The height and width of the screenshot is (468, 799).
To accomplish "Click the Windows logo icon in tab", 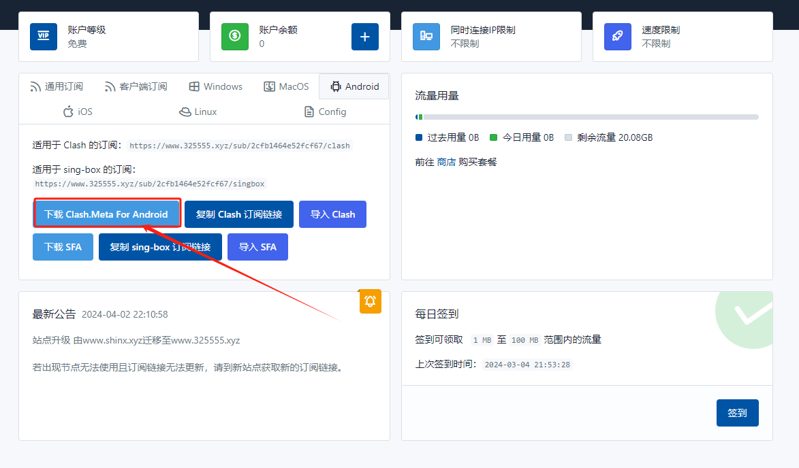I will (194, 86).
